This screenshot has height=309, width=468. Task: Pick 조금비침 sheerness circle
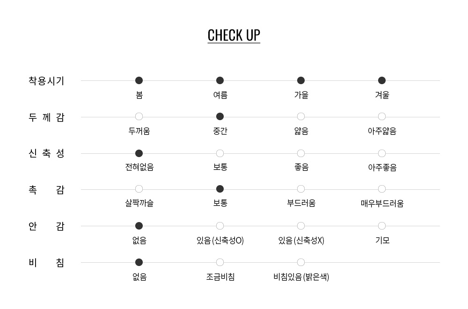click(220, 262)
